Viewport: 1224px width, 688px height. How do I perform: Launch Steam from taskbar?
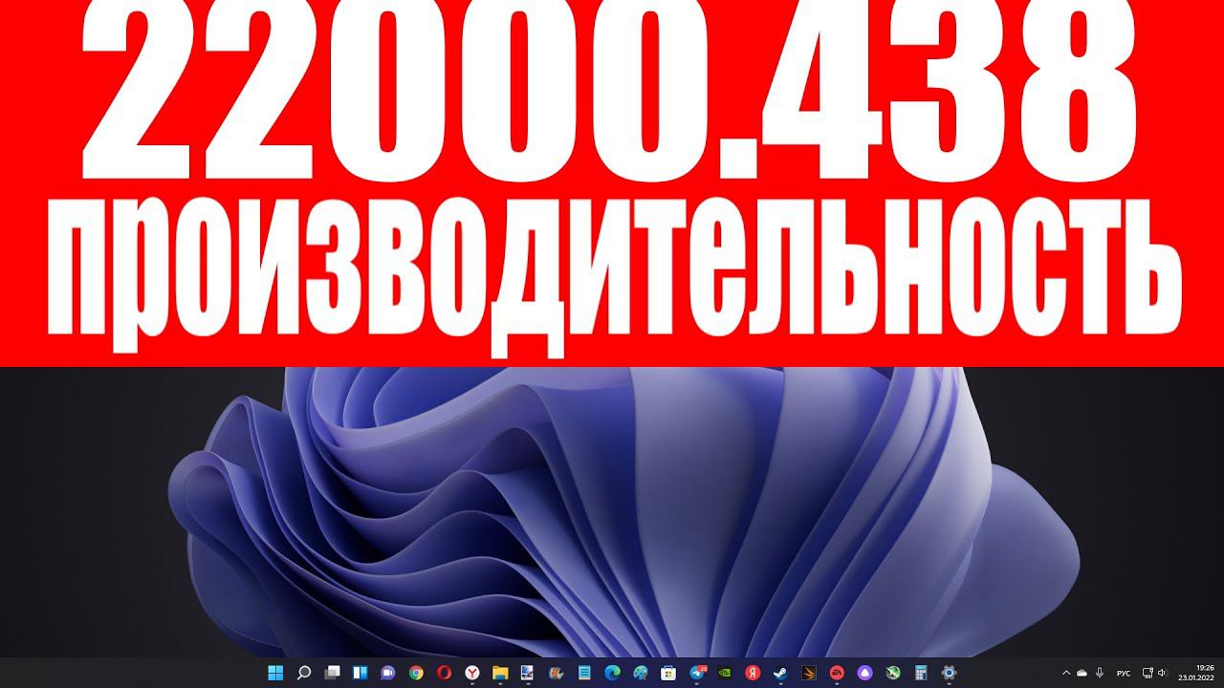pyautogui.click(x=779, y=672)
